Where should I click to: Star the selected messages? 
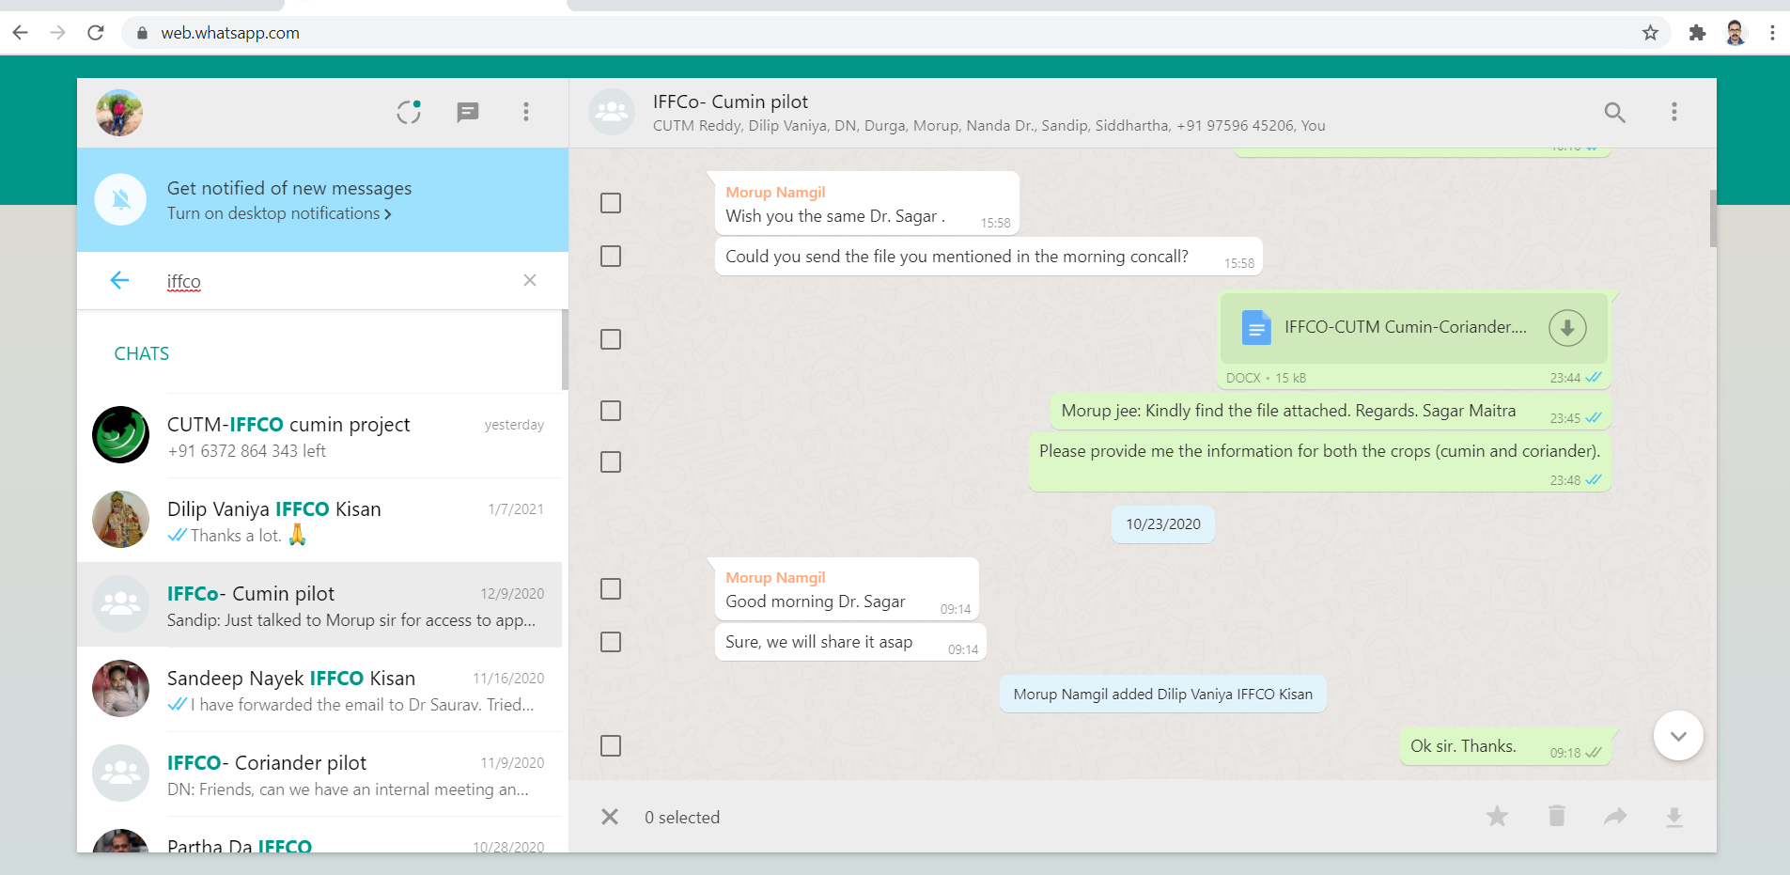coord(1497,816)
